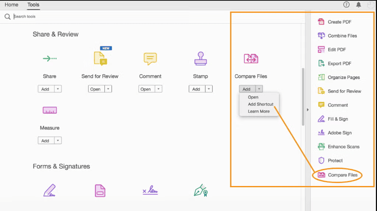The width and height of the screenshot is (377, 211).
Task: Click the Create PDF icon in the sidebar
Action: coord(321,22)
